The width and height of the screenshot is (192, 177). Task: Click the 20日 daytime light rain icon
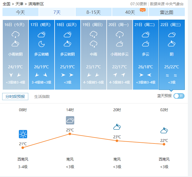pyautogui.click(x=120, y=35)
